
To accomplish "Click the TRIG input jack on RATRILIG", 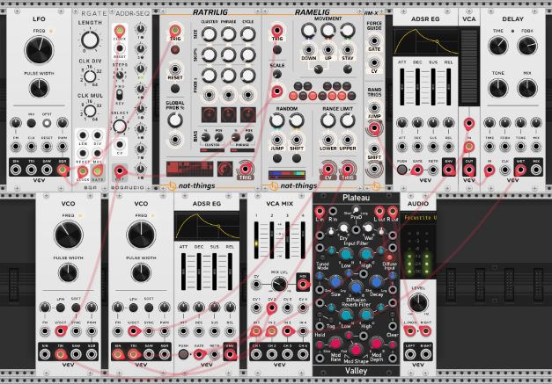I will click(x=175, y=30).
